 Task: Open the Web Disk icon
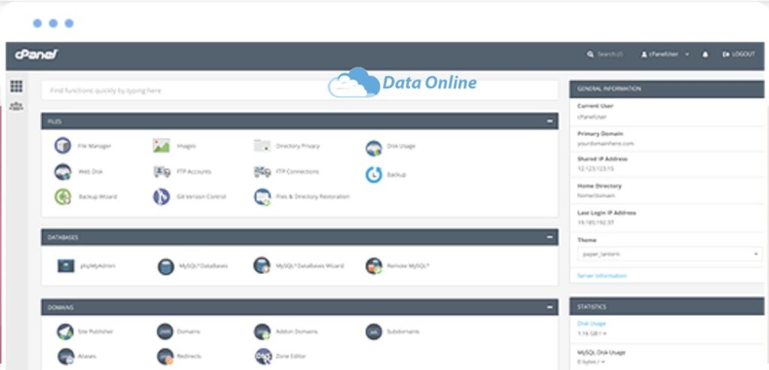[x=63, y=172]
